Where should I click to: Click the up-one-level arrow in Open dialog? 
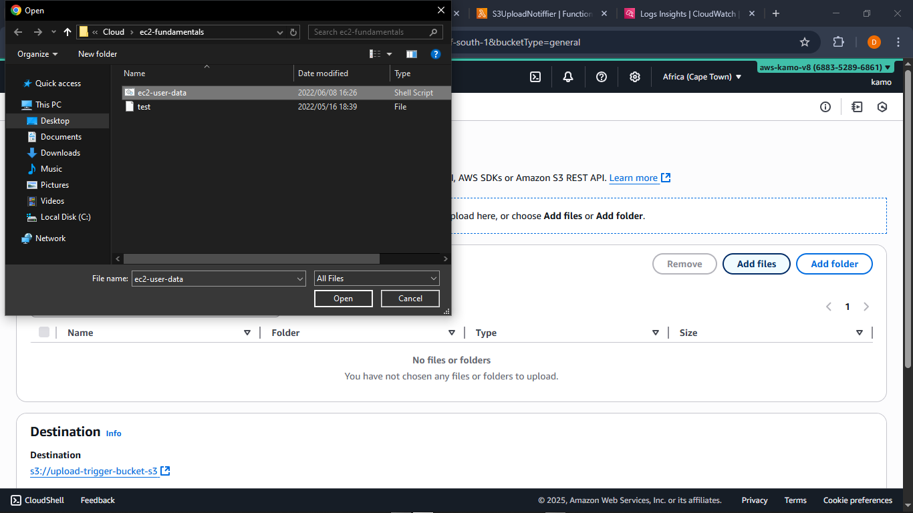(x=68, y=32)
